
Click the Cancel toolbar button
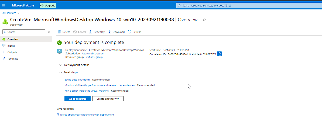80,32
